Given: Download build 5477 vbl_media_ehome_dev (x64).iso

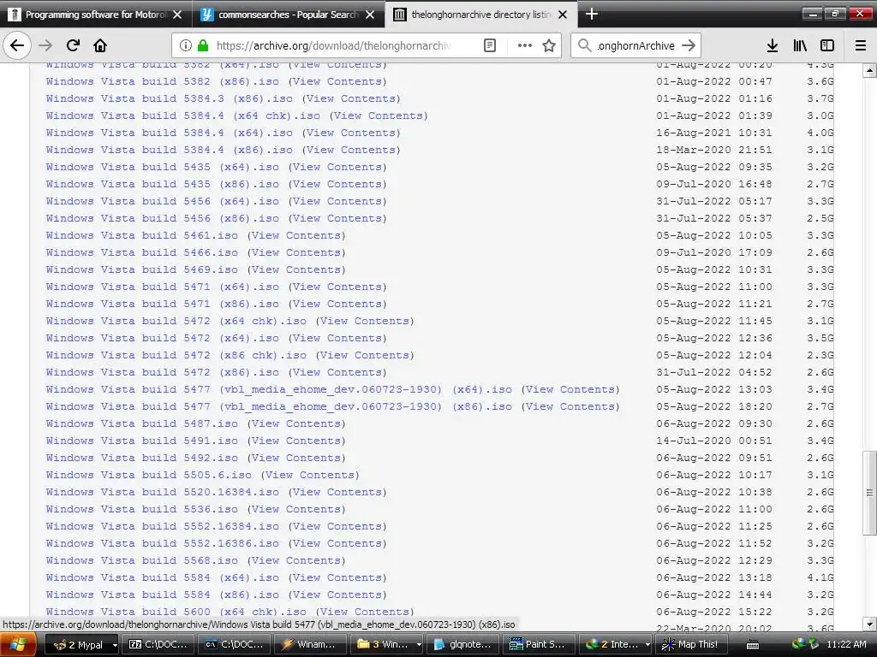Looking at the screenshot, I should [x=278, y=389].
